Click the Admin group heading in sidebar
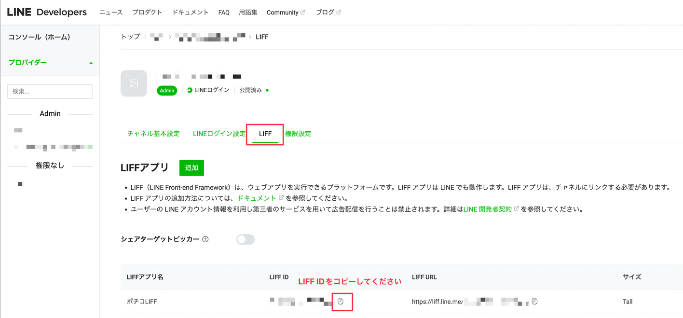This screenshot has height=318, width=683. [50, 114]
